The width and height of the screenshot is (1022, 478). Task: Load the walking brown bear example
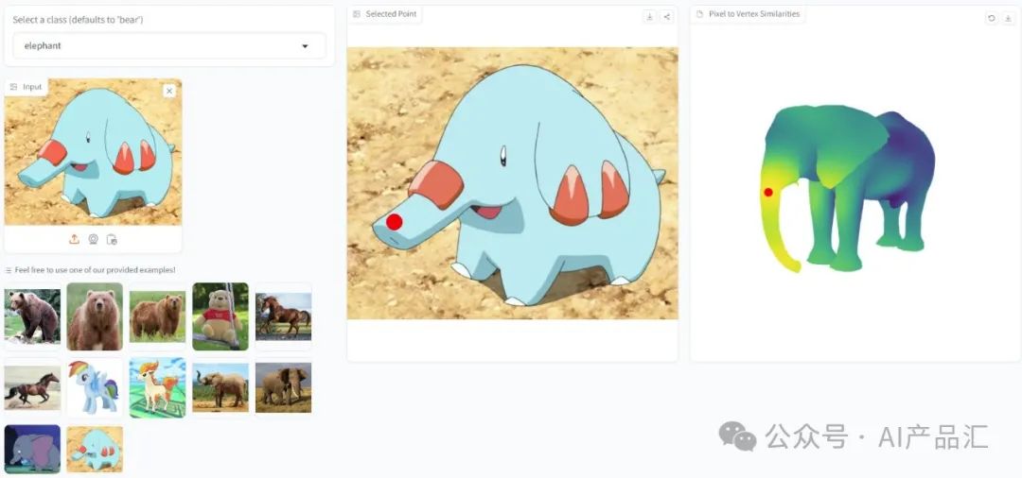point(32,316)
